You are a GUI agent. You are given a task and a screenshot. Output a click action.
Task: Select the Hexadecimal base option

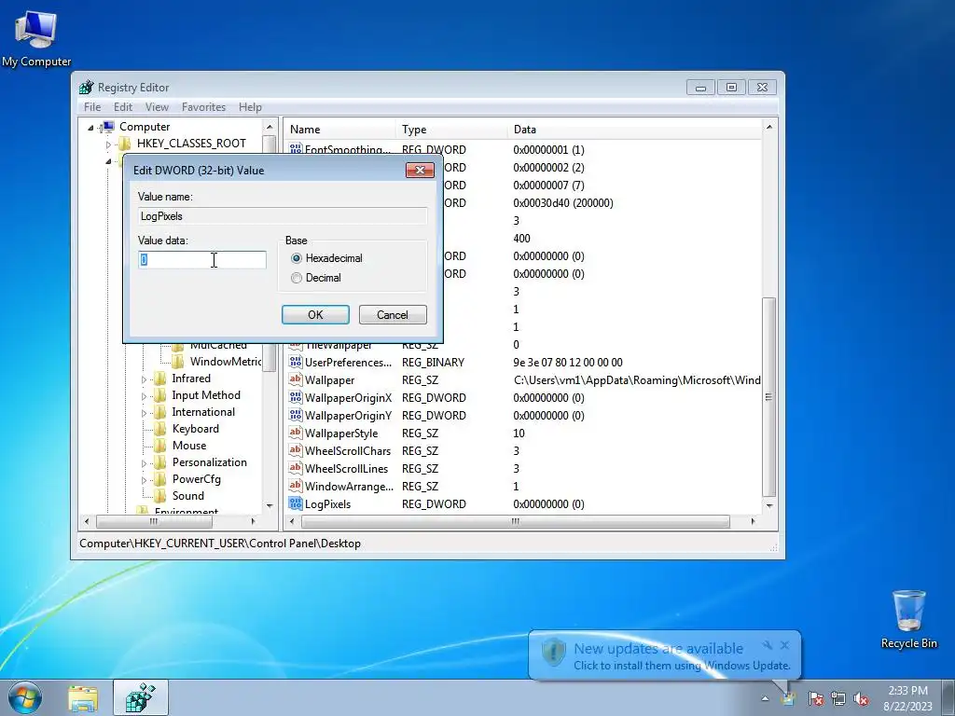pos(297,258)
